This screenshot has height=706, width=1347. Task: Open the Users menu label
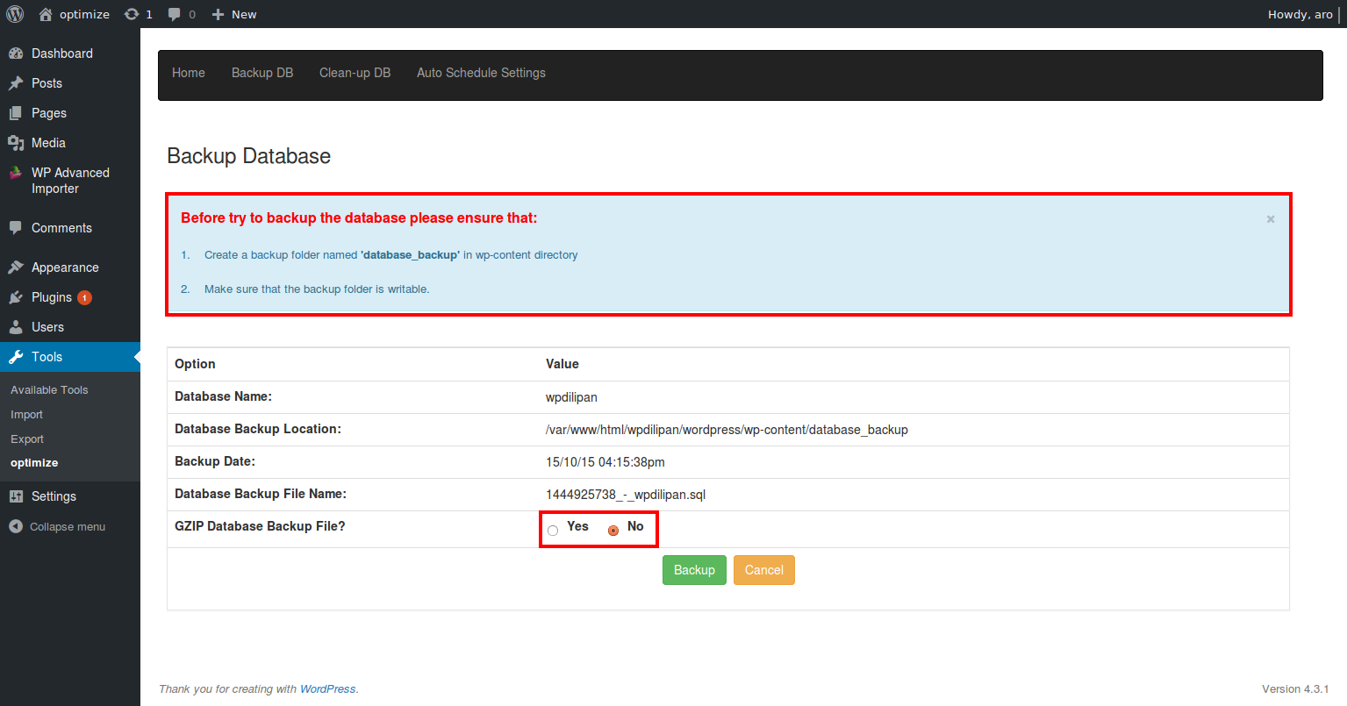click(x=47, y=327)
